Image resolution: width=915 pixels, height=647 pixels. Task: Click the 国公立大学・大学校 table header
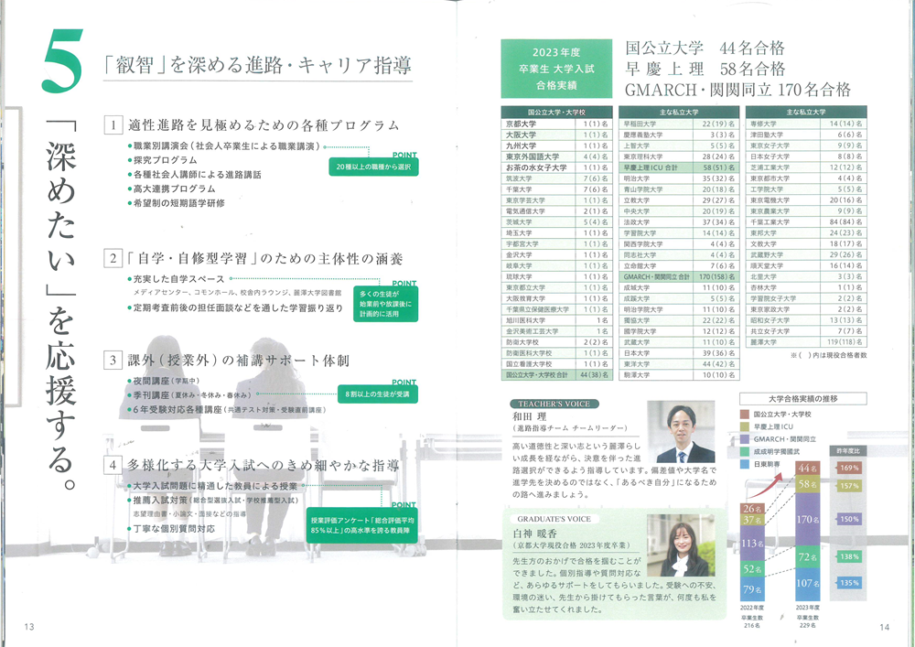tap(556, 112)
